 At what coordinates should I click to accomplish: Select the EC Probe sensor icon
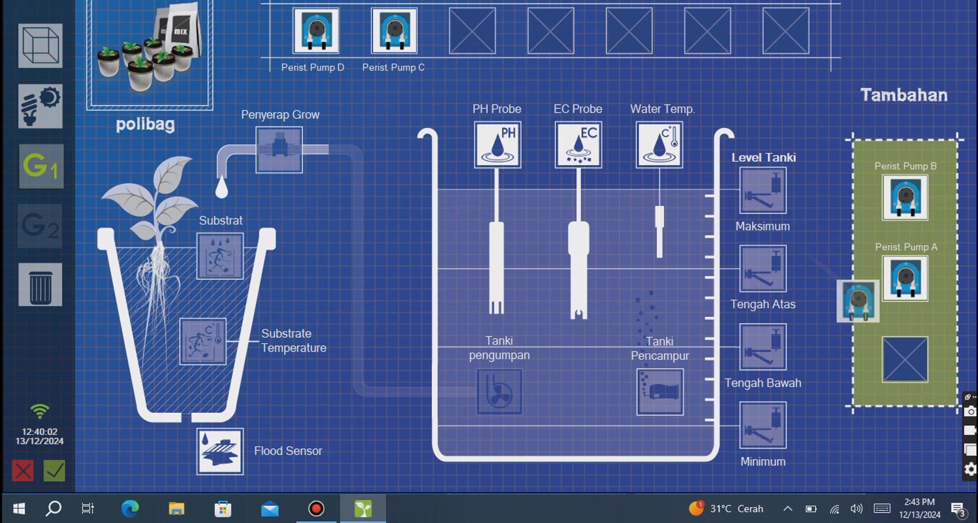tap(578, 145)
